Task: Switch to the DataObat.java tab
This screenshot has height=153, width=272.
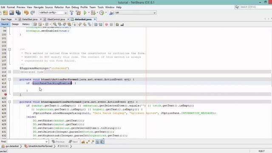Action: [x=30, y=19]
